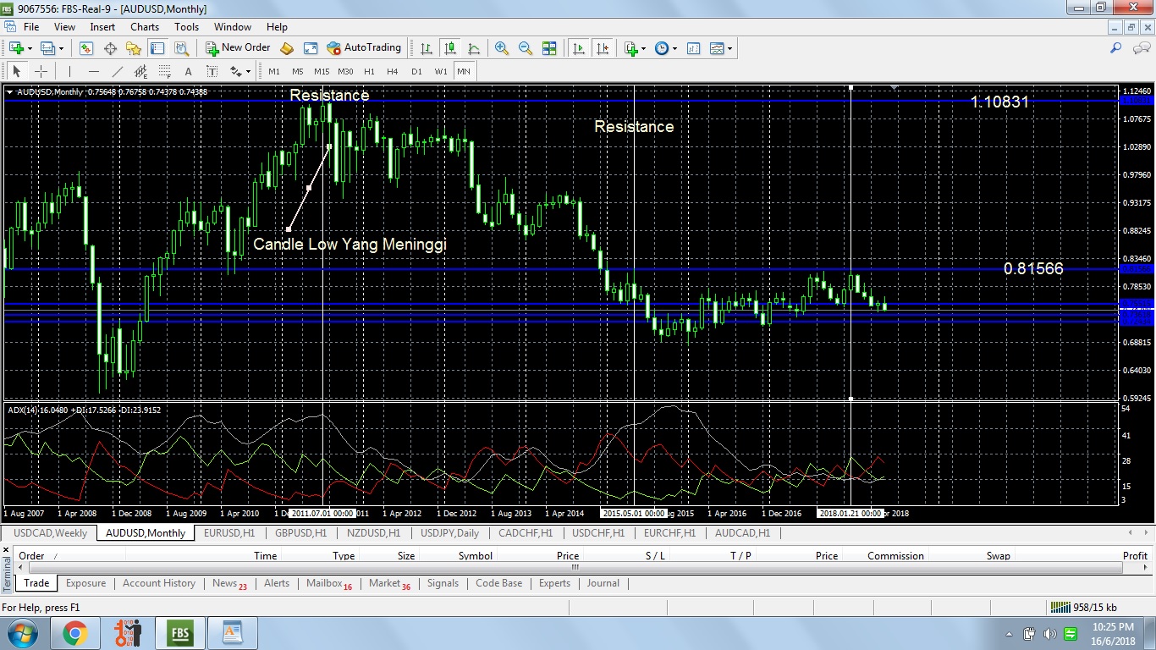This screenshot has width=1156, height=650.
Task: Select the Draw Horizontal Line tool
Action: pos(93,71)
